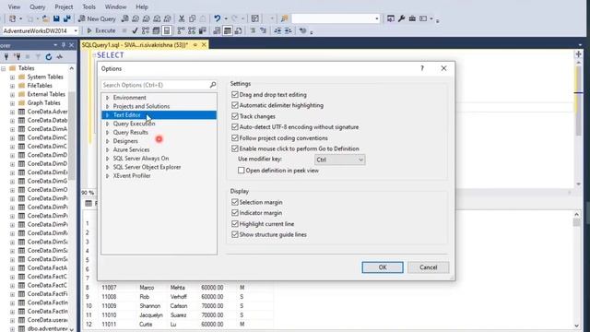Click the Comment Out Selected Lines icon

253,30
